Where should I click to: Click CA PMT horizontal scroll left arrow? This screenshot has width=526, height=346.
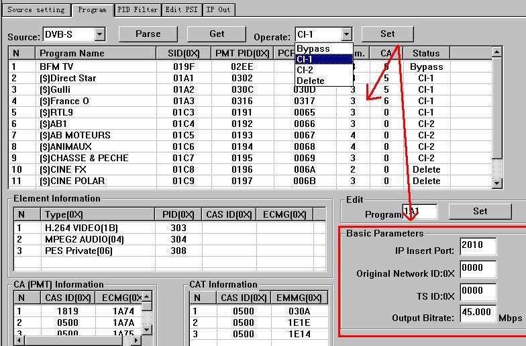pyautogui.click(x=19, y=340)
